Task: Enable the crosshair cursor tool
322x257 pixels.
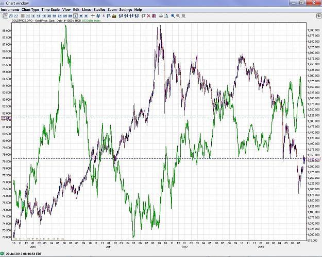Action: 93,16
